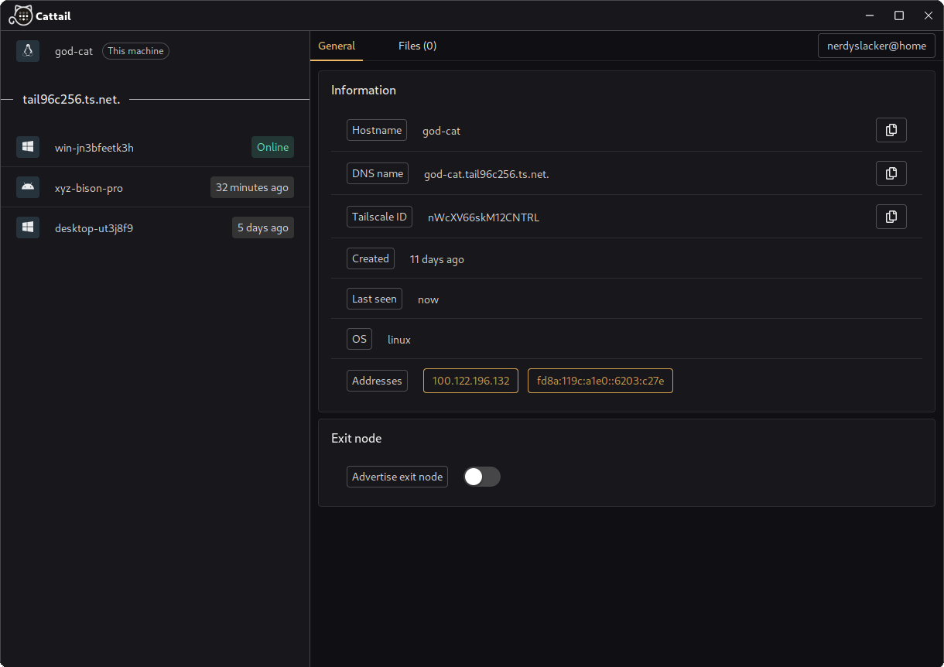Click the Online status badge
The height and width of the screenshot is (667, 944).
click(x=272, y=147)
